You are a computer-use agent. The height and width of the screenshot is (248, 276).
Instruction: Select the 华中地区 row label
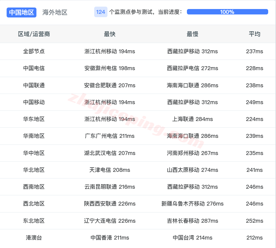(x=34, y=153)
